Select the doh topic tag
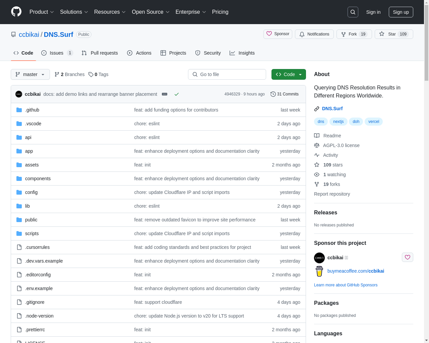Viewport: 429px width, 343px height. (356, 122)
